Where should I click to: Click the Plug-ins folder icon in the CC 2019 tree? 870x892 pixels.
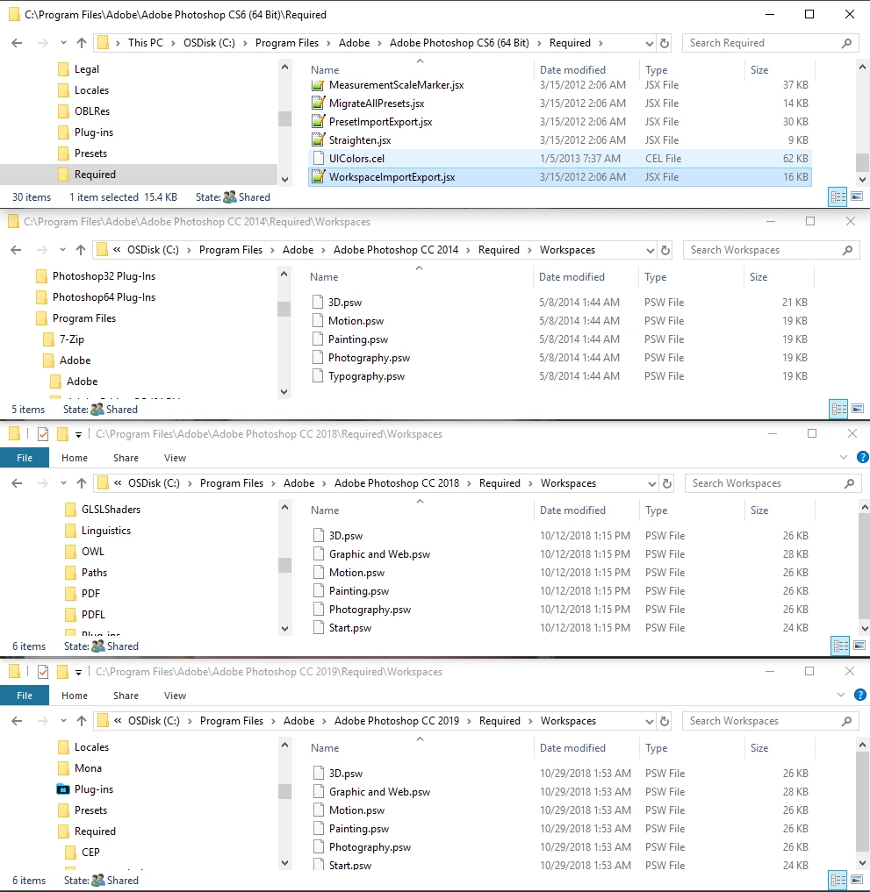(x=64, y=789)
